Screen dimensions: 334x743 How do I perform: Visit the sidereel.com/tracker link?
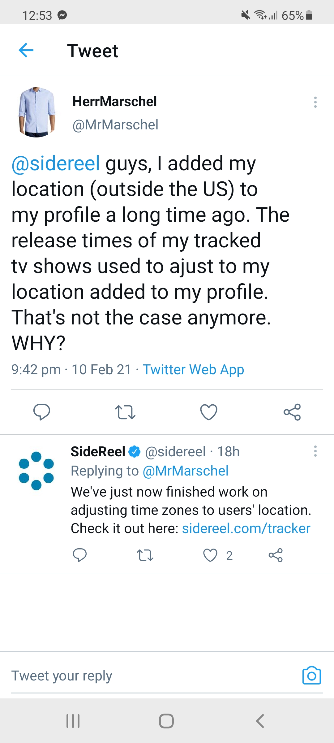(x=246, y=528)
